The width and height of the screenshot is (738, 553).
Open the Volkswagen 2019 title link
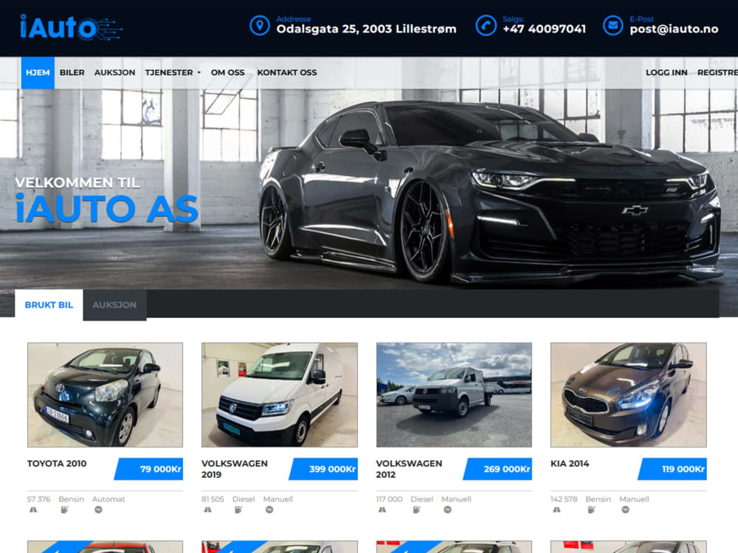tap(235, 469)
